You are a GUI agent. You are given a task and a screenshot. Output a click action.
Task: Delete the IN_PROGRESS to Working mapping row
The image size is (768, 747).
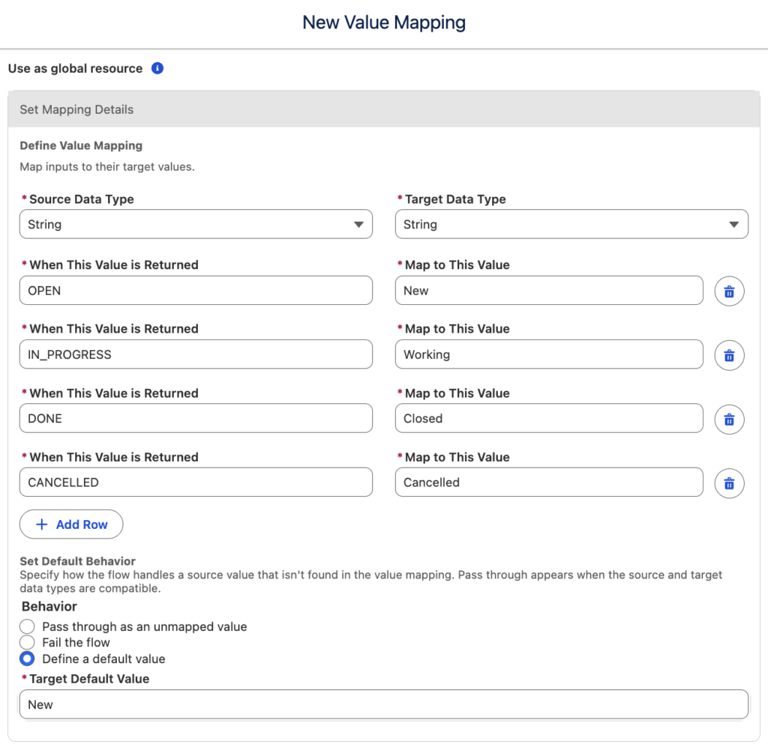click(x=729, y=354)
